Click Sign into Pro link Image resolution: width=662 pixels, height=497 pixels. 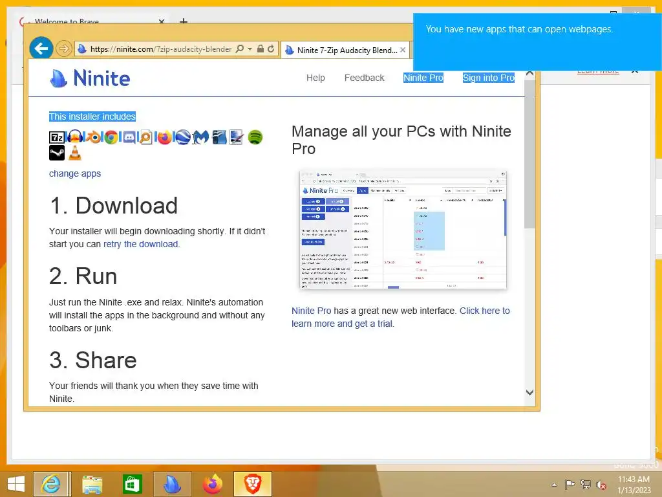489,78
